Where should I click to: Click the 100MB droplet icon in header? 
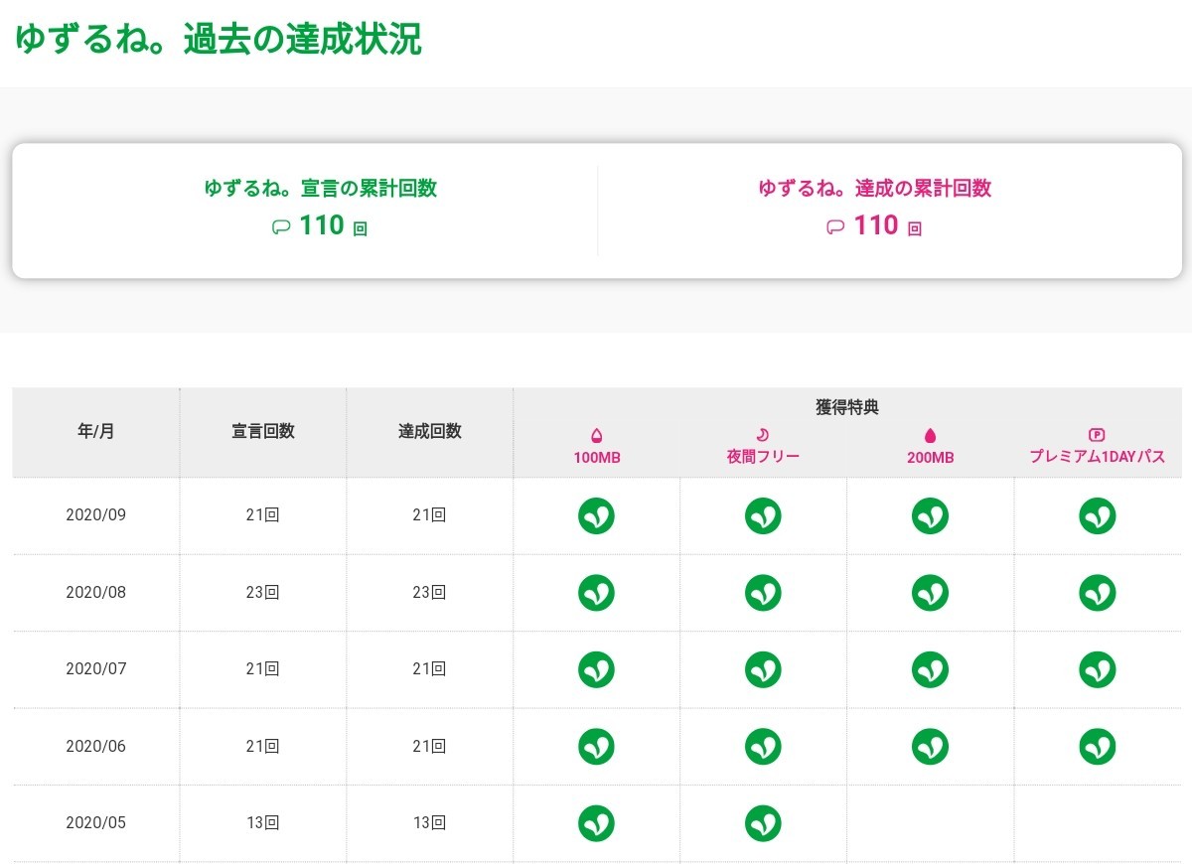[596, 435]
